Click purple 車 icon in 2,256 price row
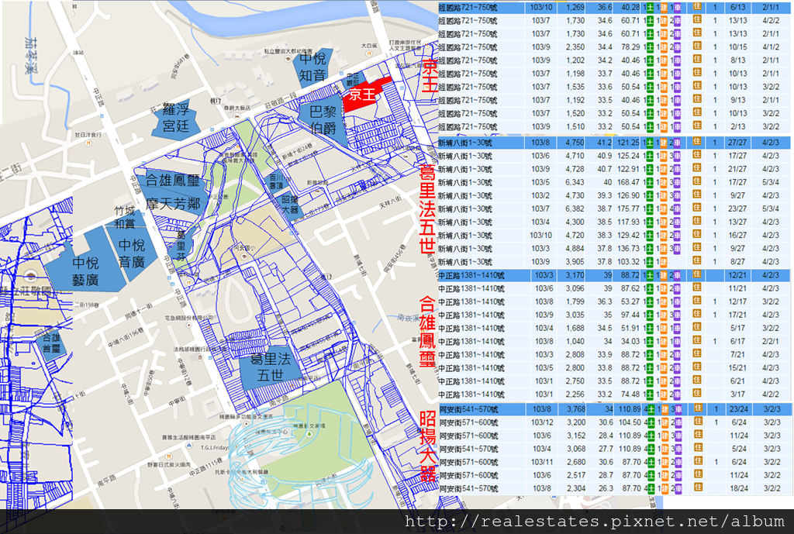 [x=678, y=394]
